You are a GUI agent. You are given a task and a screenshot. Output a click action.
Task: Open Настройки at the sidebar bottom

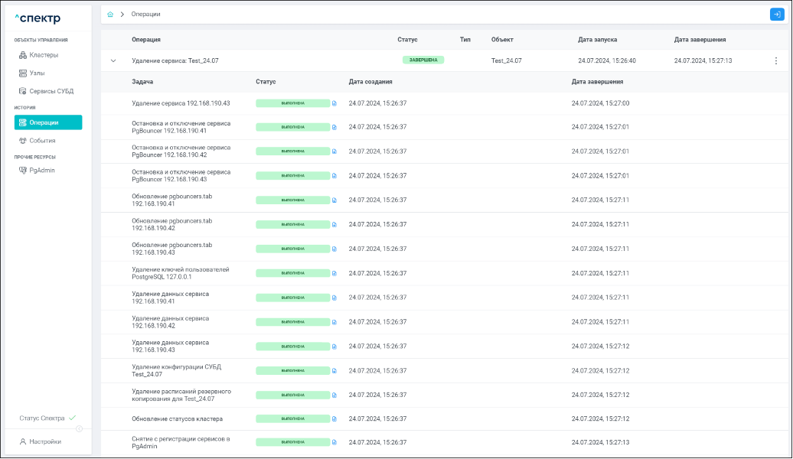44,441
